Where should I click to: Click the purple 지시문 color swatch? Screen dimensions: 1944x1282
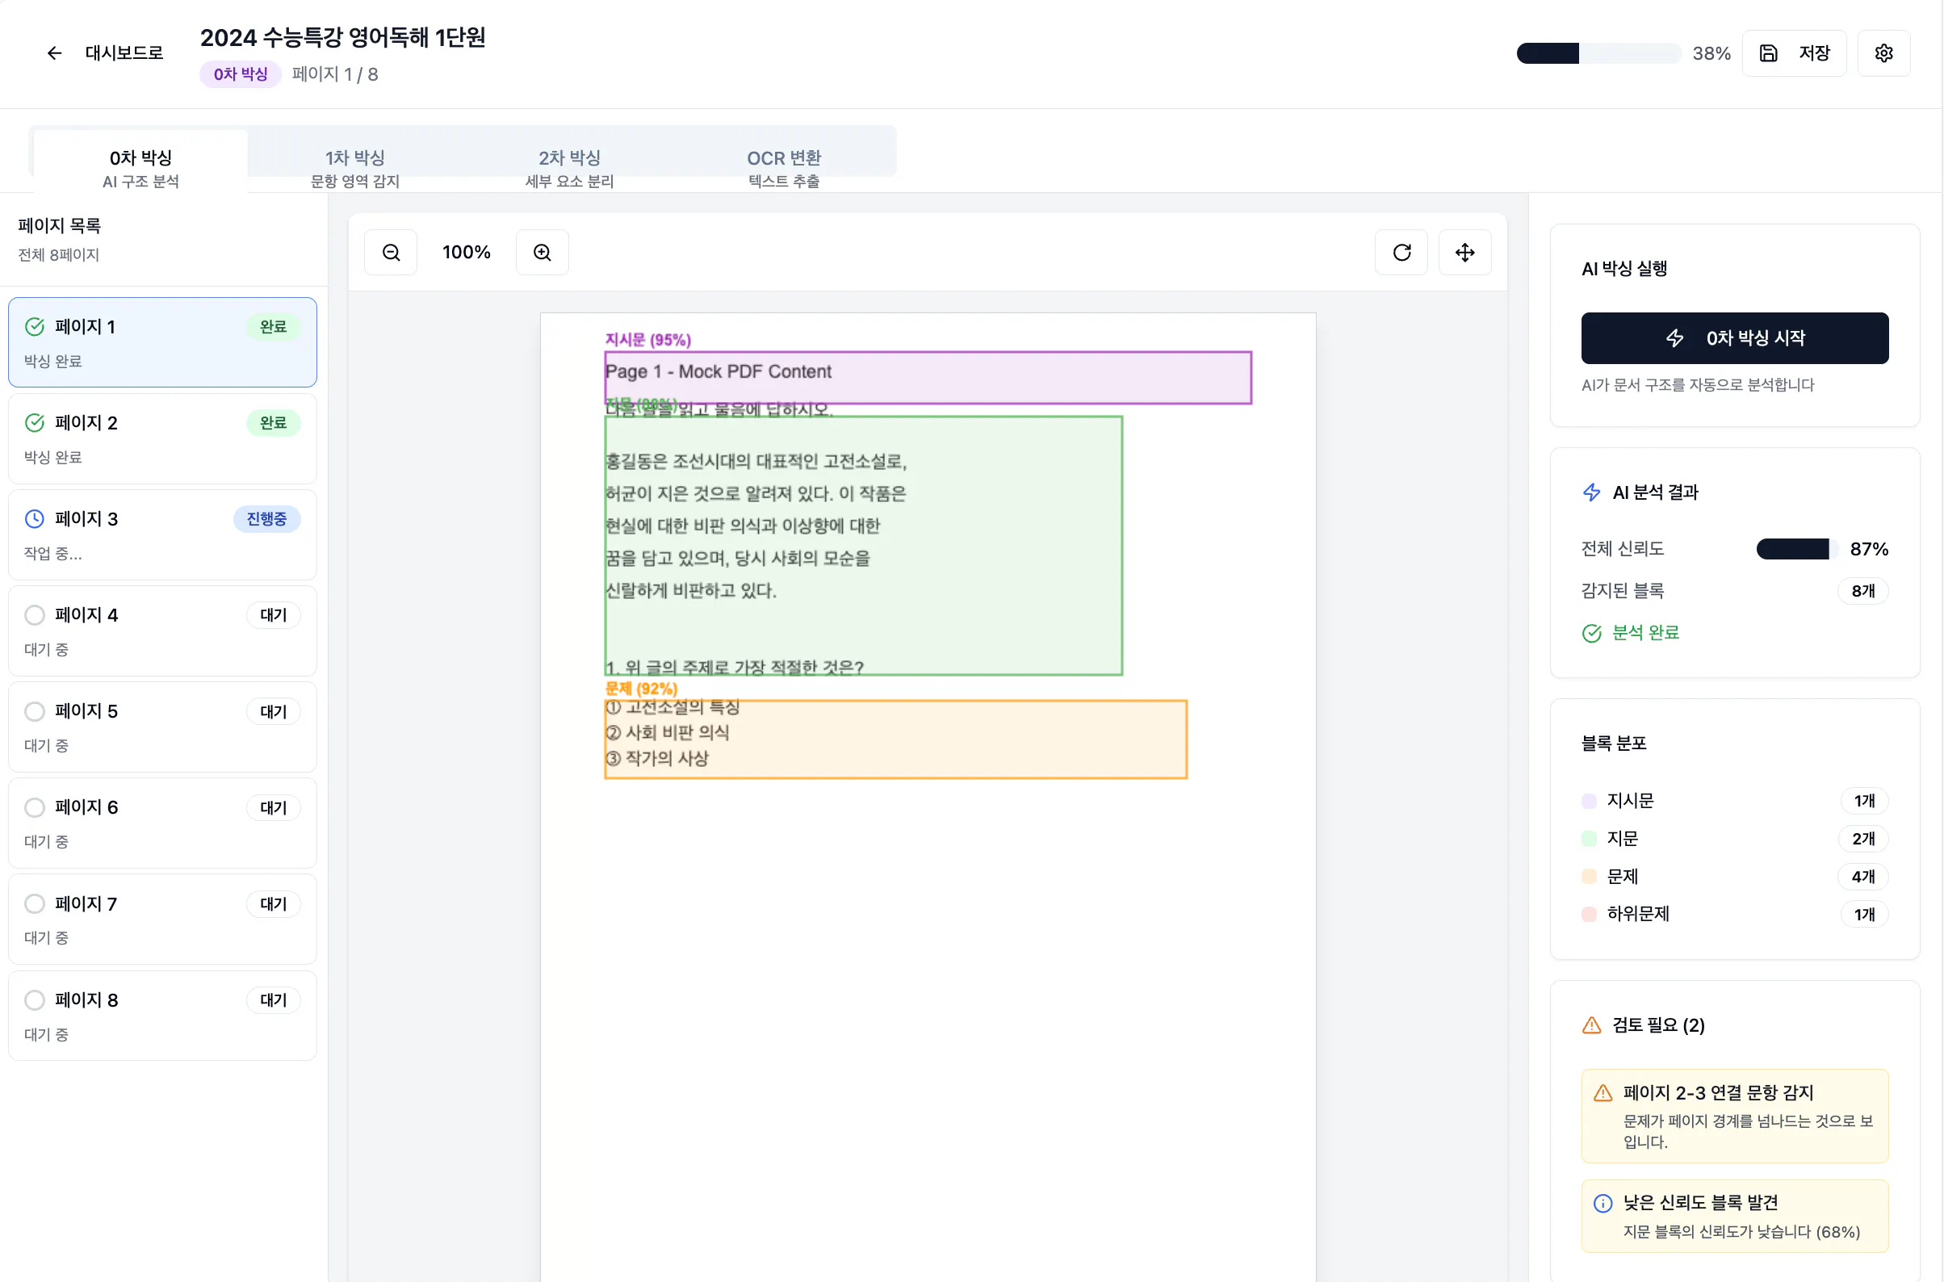pyautogui.click(x=1589, y=801)
